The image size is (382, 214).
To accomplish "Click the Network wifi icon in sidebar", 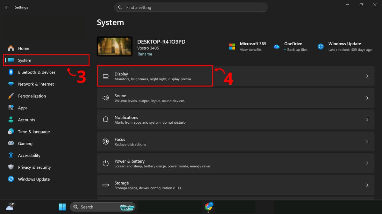I will tap(11, 84).
